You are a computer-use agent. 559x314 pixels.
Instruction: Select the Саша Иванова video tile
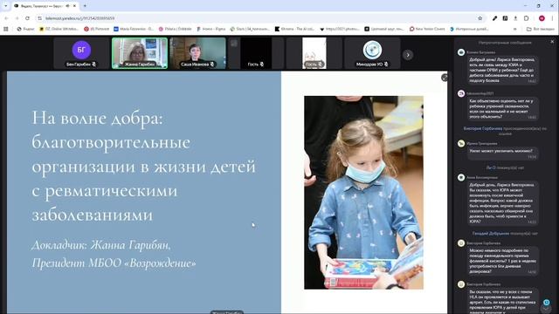click(x=197, y=53)
